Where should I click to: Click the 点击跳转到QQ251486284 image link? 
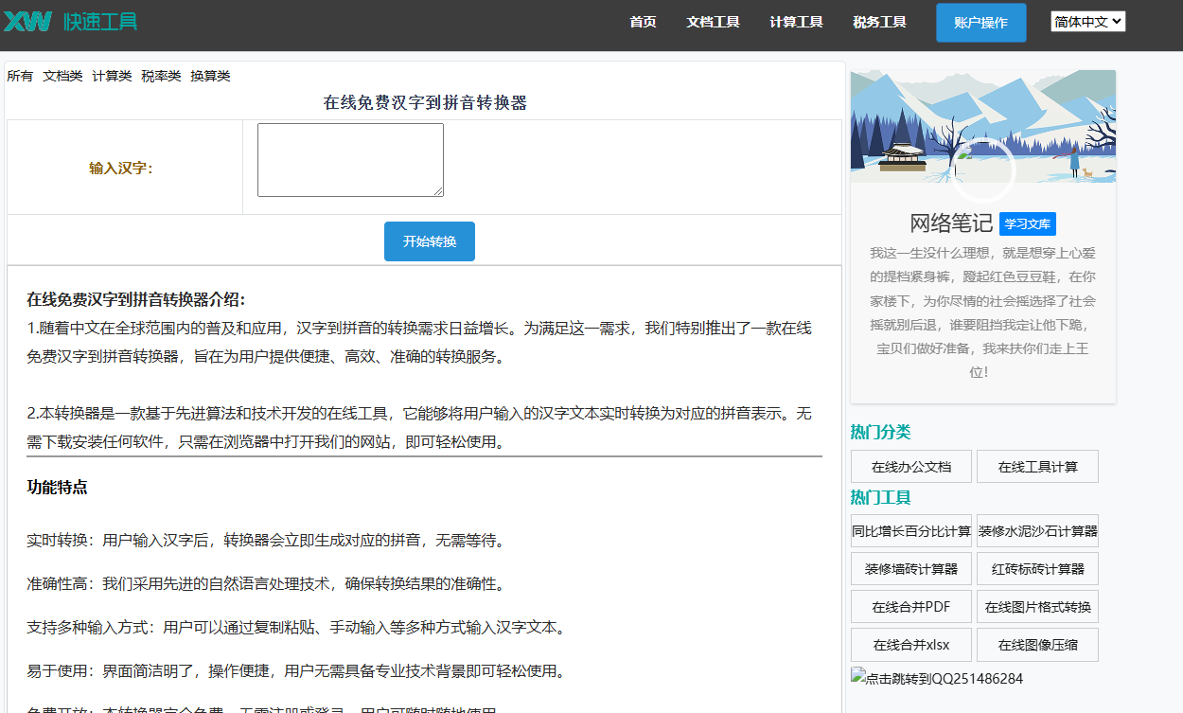pyautogui.click(x=937, y=678)
